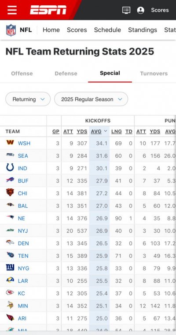Click the ESPN logo

(x=48, y=10)
